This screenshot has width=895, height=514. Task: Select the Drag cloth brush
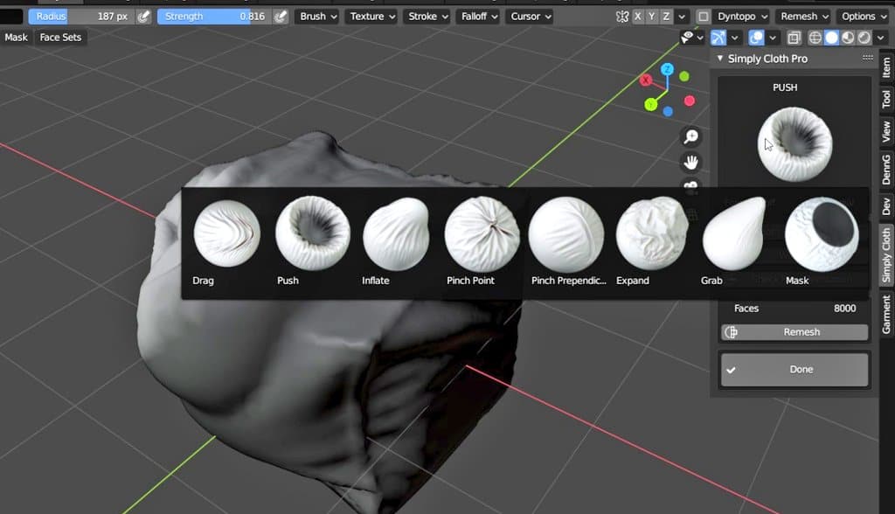tap(226, 233)
